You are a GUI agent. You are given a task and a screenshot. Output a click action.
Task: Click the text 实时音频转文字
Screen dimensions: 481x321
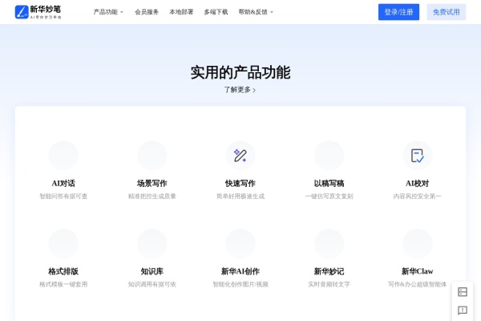point(329,284)
